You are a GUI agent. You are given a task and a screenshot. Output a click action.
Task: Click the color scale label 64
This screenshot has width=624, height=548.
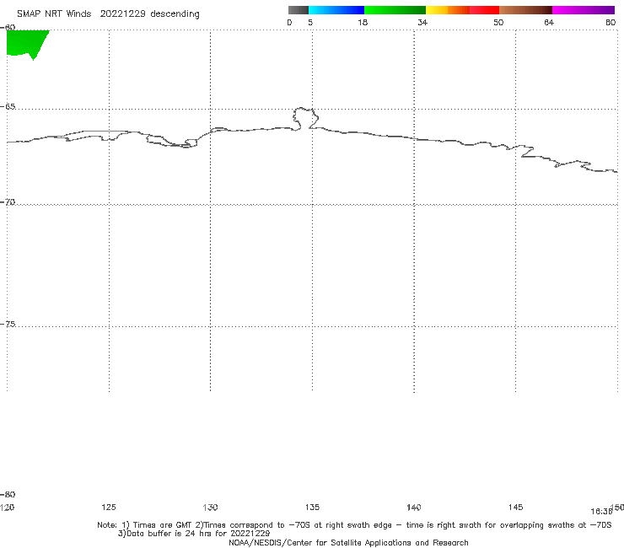coord(549,22)
